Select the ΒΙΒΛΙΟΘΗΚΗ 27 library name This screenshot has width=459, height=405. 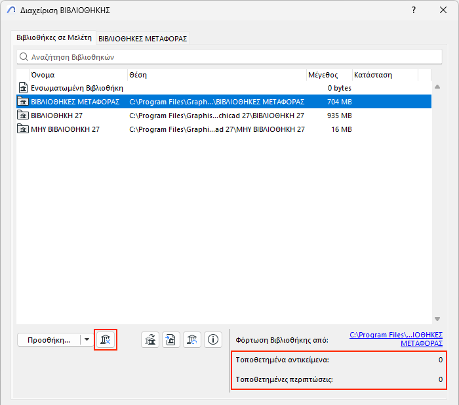[57, 116]
